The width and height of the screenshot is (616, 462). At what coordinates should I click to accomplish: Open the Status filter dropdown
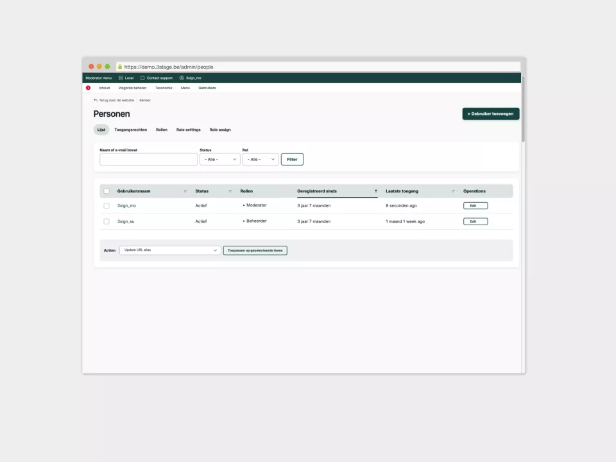(220, 159)
